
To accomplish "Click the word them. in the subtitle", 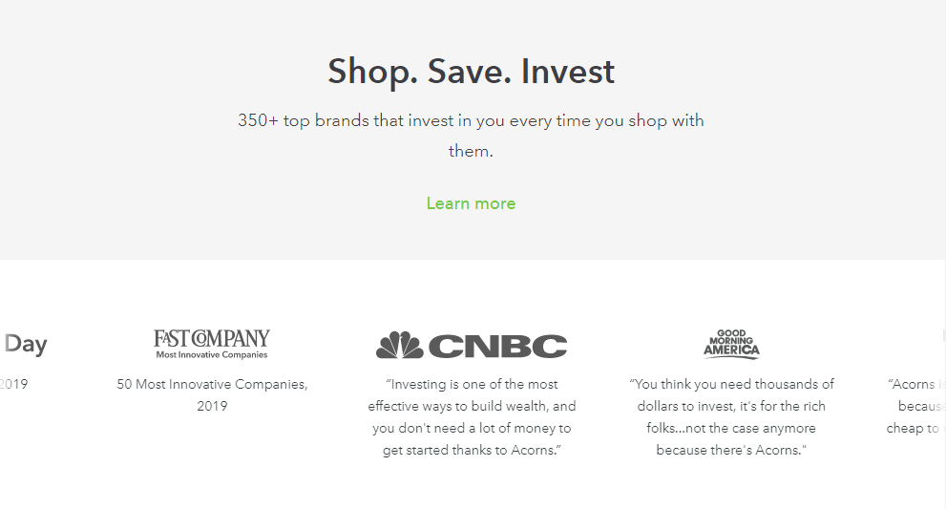I will click(x=471, y=151).
